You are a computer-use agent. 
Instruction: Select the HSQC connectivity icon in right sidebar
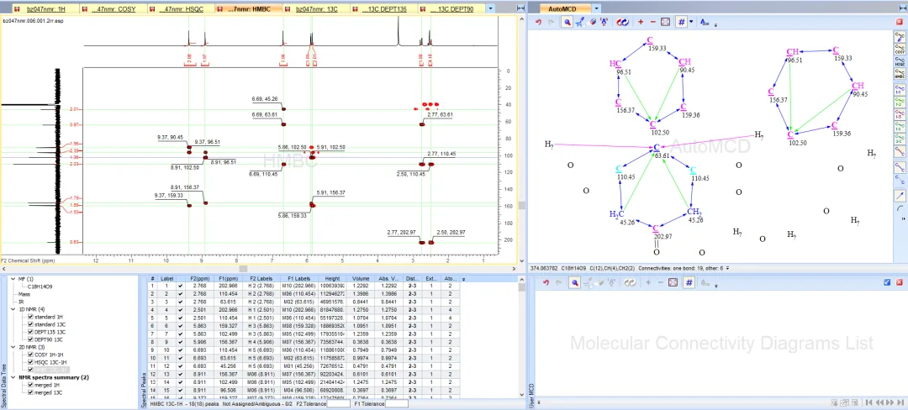tap(900, 62)
